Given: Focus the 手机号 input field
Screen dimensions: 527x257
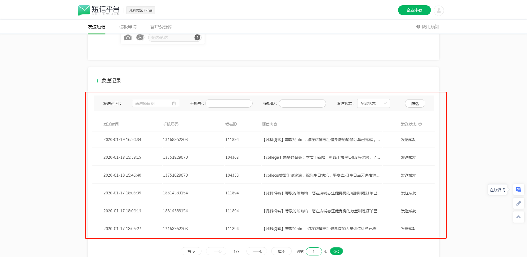Looking at the screenshot, I should [229, 104].
